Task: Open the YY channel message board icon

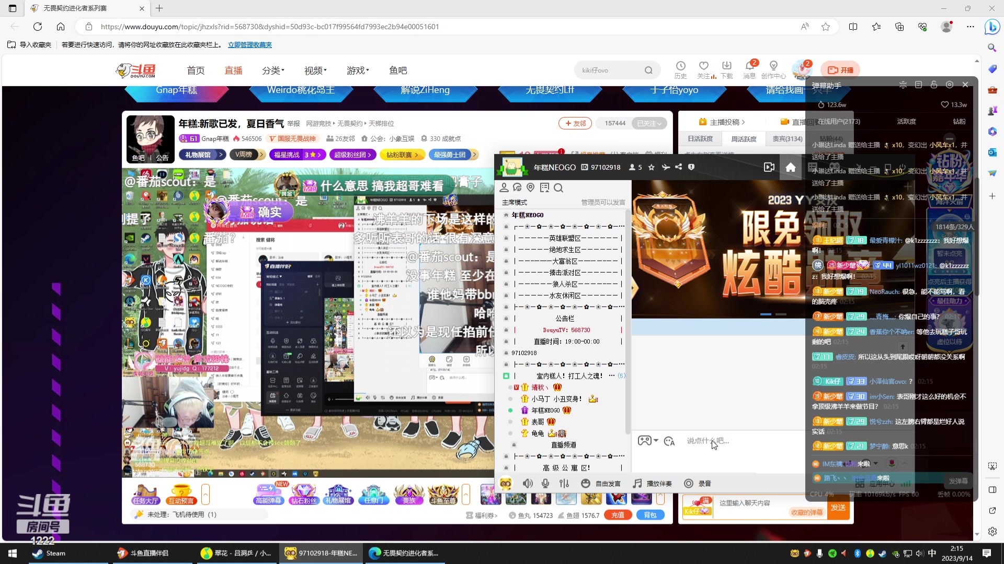Action: pyautogui.click(x=544, y=187)
